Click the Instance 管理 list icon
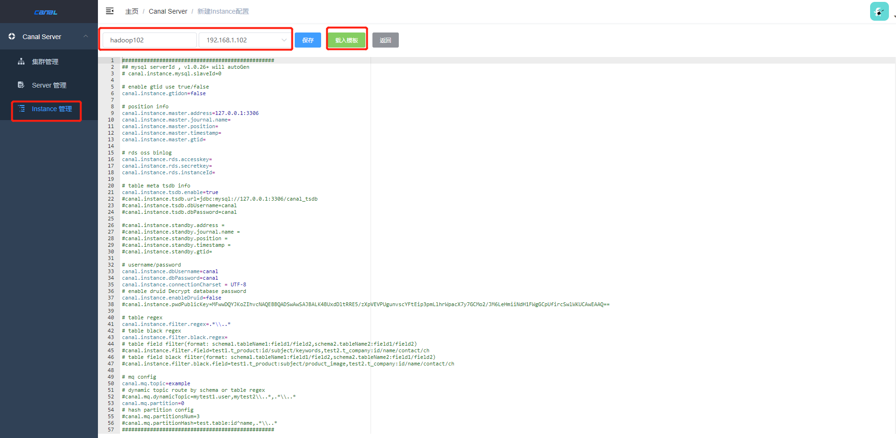896x438 pixels. pyautogui.click(x=22, y=108)
